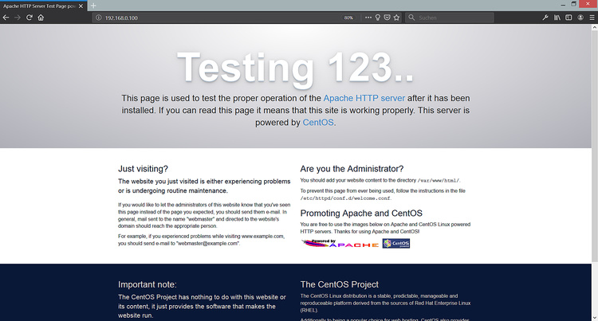
Task: Select the Apache HTTP Server Test Page tab
Action: (40, 6)
